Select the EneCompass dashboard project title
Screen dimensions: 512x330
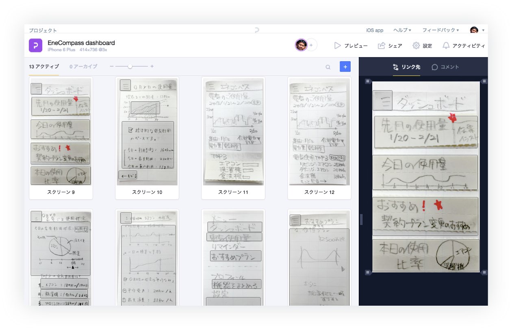point(81,43)
